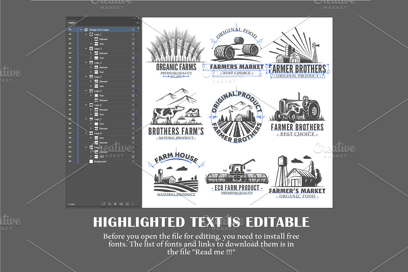The height and width of the screenshot is (272, 408).
Task: Click the round Original Product emblem
Action: click(x=237, y=117)
